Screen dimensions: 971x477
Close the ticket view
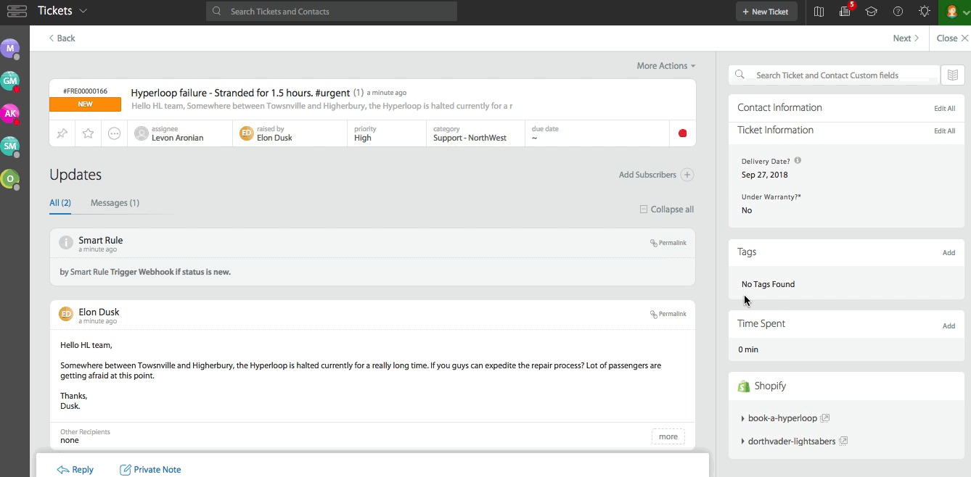pos(952,38)
